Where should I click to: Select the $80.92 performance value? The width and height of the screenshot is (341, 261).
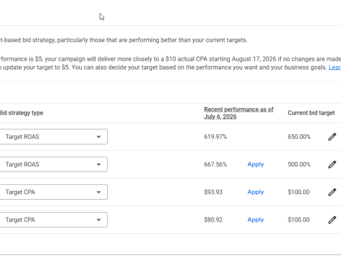click(x=213, y=220)
